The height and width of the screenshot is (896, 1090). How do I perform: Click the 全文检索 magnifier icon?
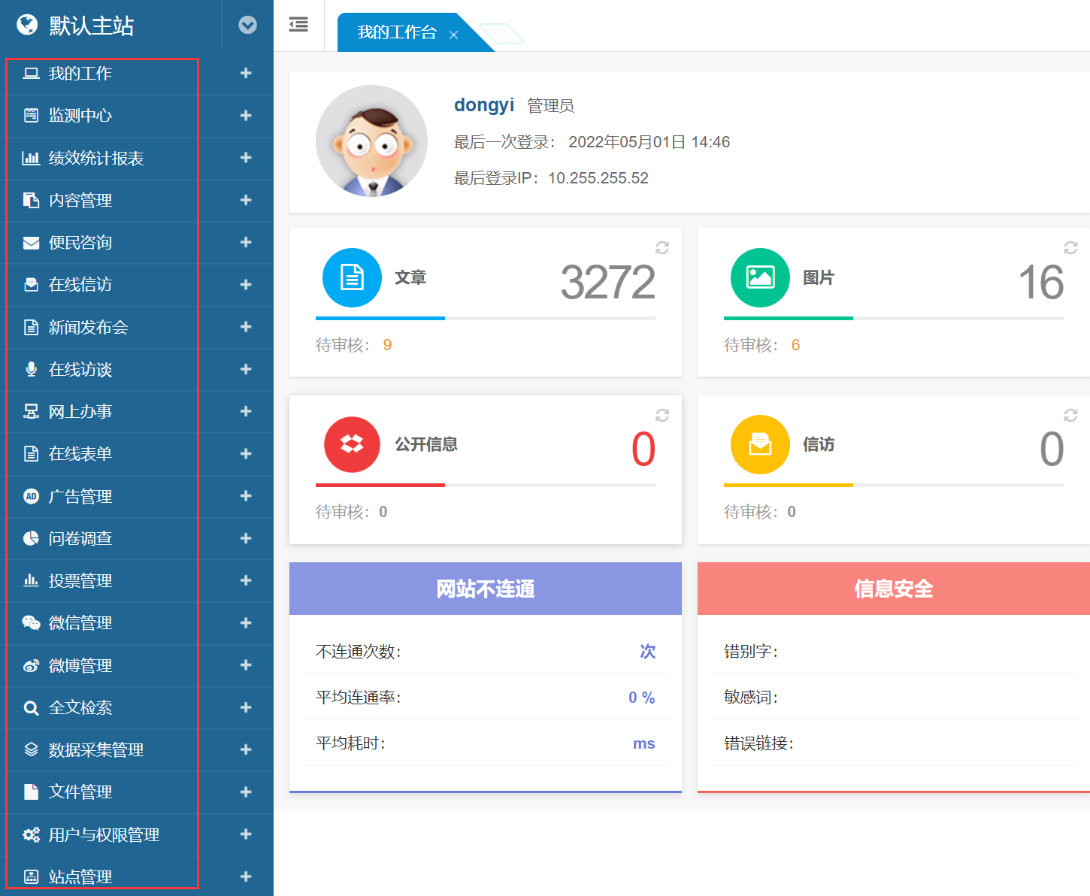pyautogui.click(x=31, y=707)
